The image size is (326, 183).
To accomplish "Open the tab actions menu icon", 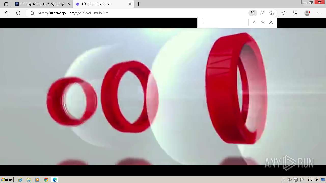I will 6,4.
